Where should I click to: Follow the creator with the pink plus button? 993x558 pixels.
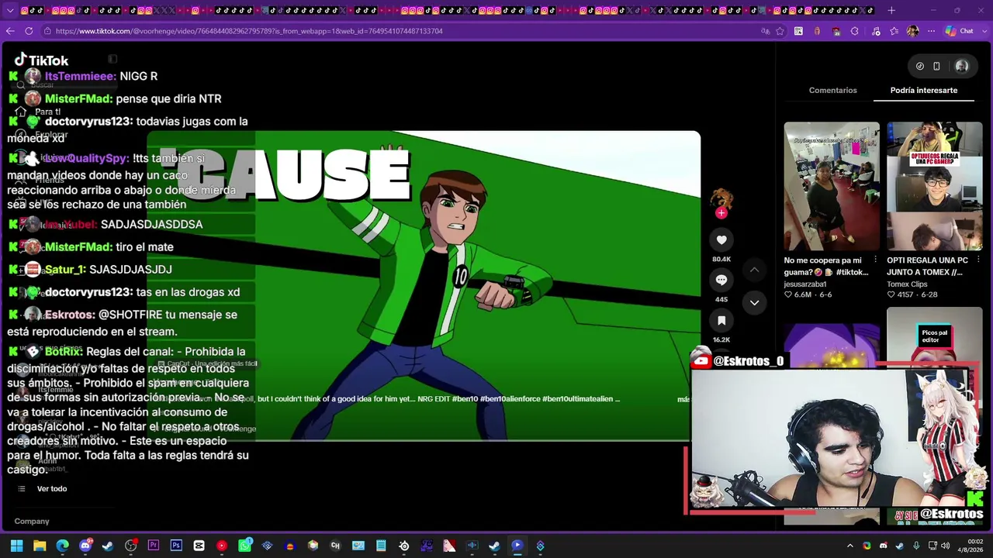click(x=721, y=213)
